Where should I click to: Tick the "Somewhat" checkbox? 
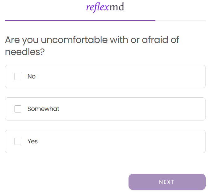[18, 109]
